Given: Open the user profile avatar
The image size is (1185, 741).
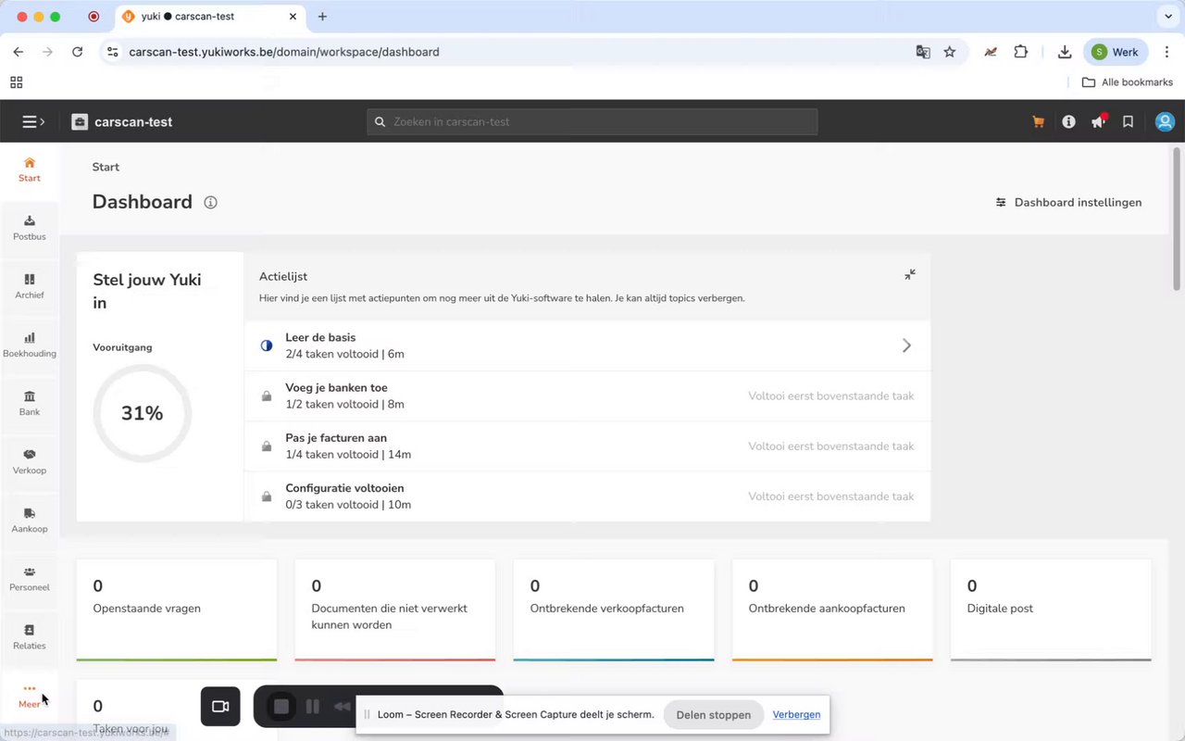Looking at the screenshot, I should tap(1165, 121).
